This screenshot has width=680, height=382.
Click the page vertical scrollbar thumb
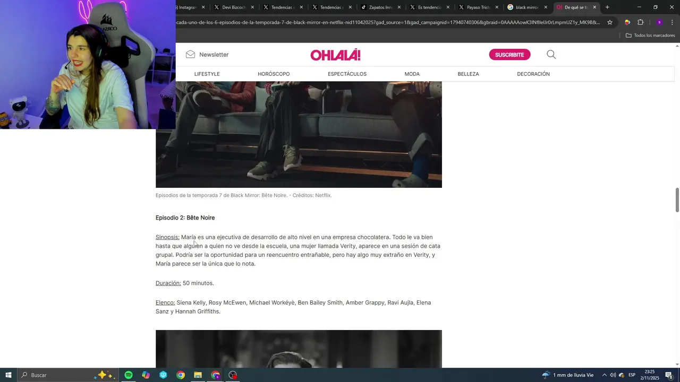(677, 200)
